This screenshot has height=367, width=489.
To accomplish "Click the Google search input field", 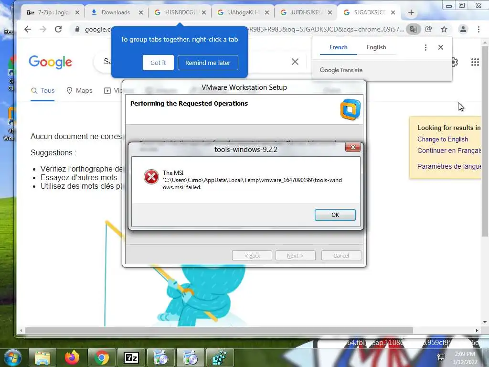I will tap(200, 62).
